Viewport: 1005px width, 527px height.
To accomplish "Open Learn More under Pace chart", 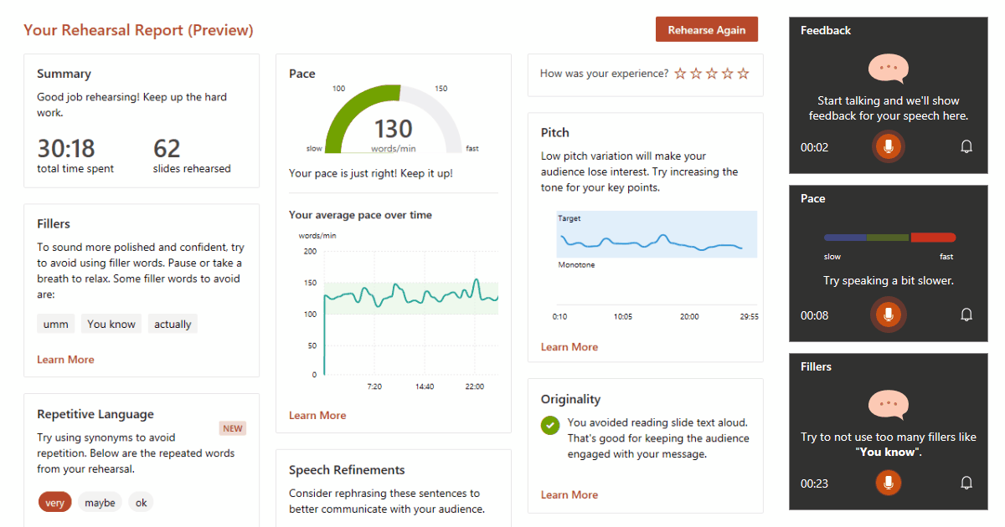I will (317, 416).
